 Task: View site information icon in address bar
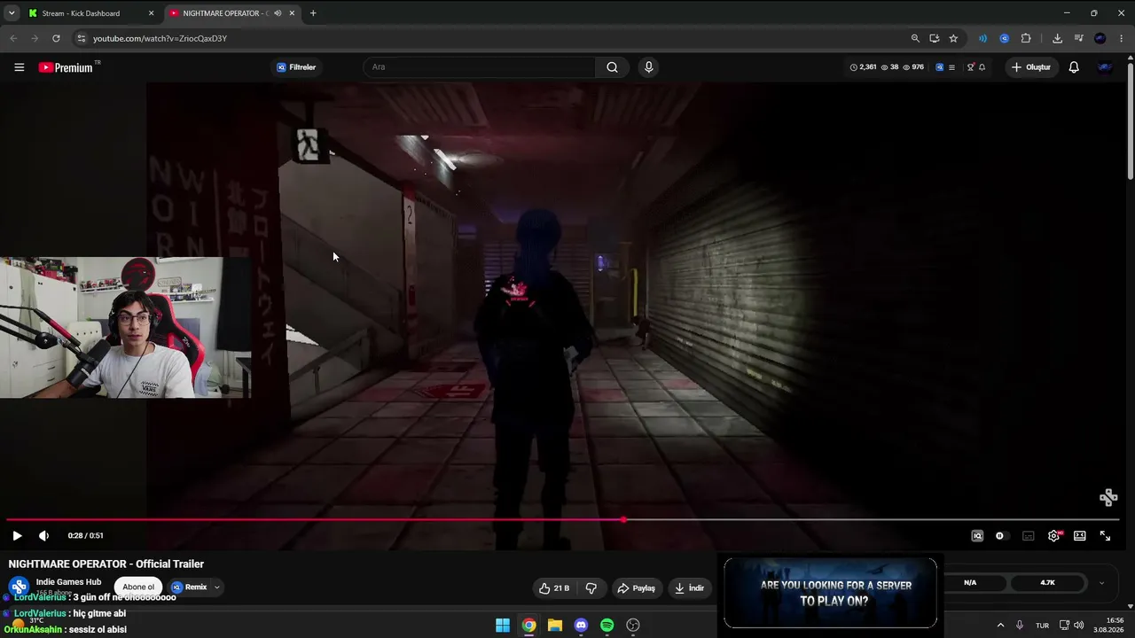pos(81,38)
